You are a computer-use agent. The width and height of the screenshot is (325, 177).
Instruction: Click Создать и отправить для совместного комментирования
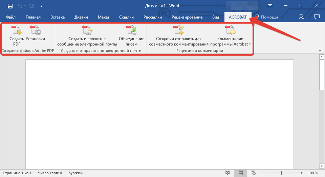click(x=179, y=35)
